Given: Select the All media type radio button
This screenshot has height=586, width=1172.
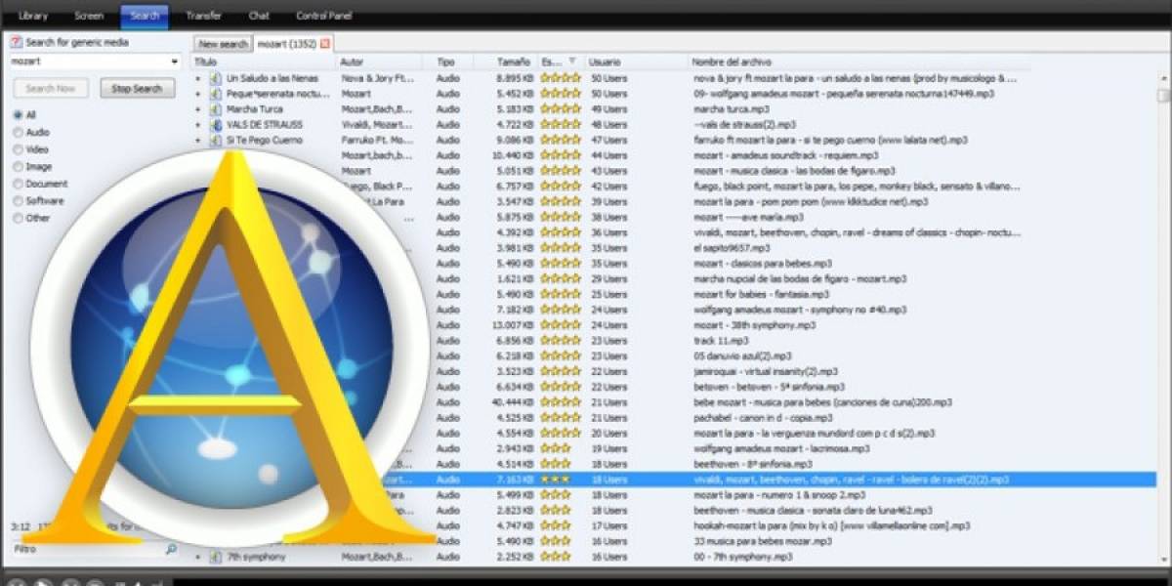Looking at the screenshot, I should click(x=18, y=114).
